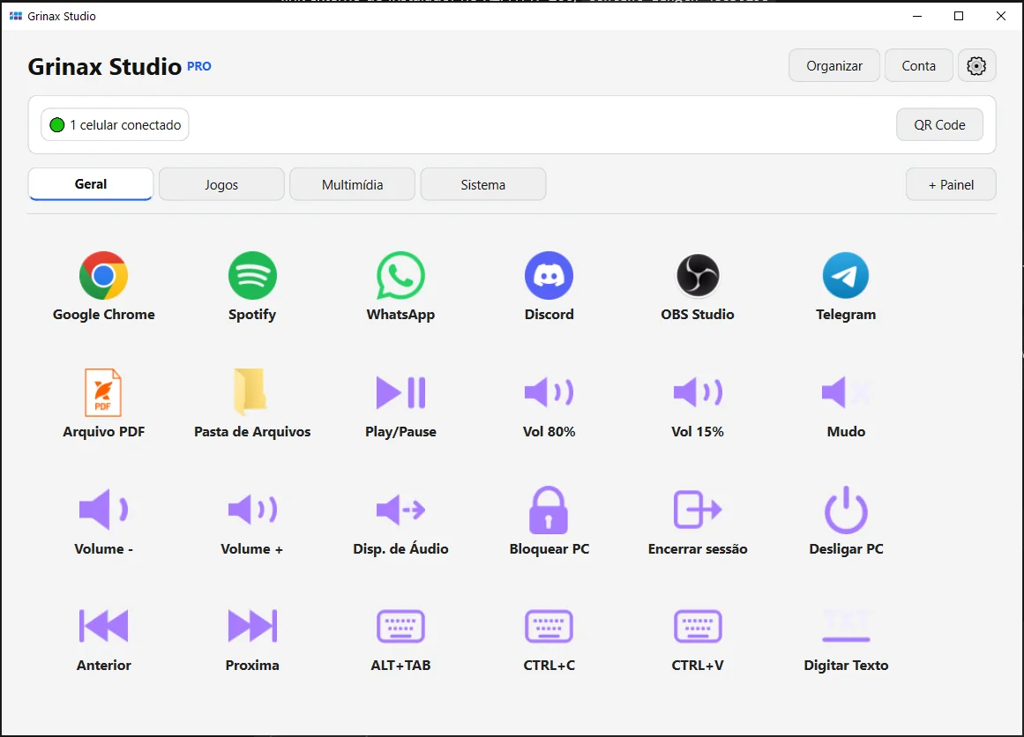Trigger the CTRL+C keyboard shortcut icon
This screenshot has height=737, width=1024.
pyautogui.click(x=549, y=626)
